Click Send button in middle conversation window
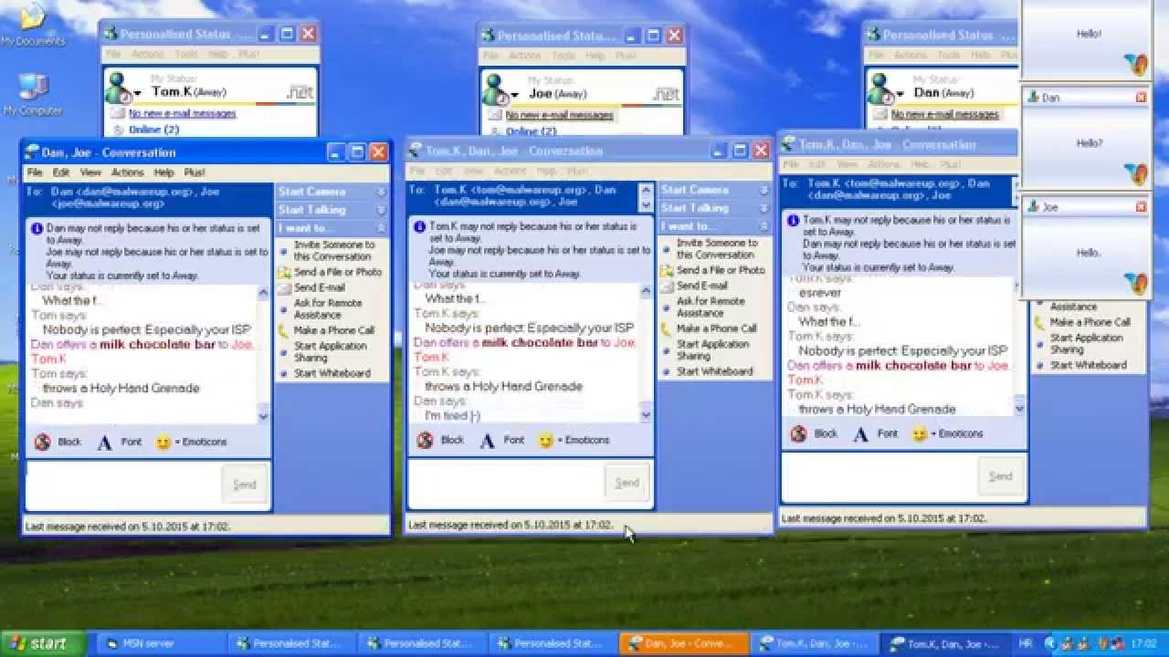Image resolution: width=1169 pixels, height=657 pixels. point(627,483)
